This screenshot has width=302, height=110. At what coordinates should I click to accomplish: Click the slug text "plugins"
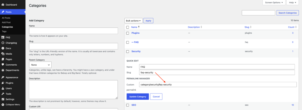[x=248, y=33]
